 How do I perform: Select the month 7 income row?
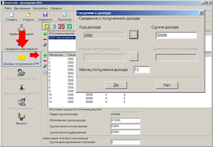(x=62, y=84)
